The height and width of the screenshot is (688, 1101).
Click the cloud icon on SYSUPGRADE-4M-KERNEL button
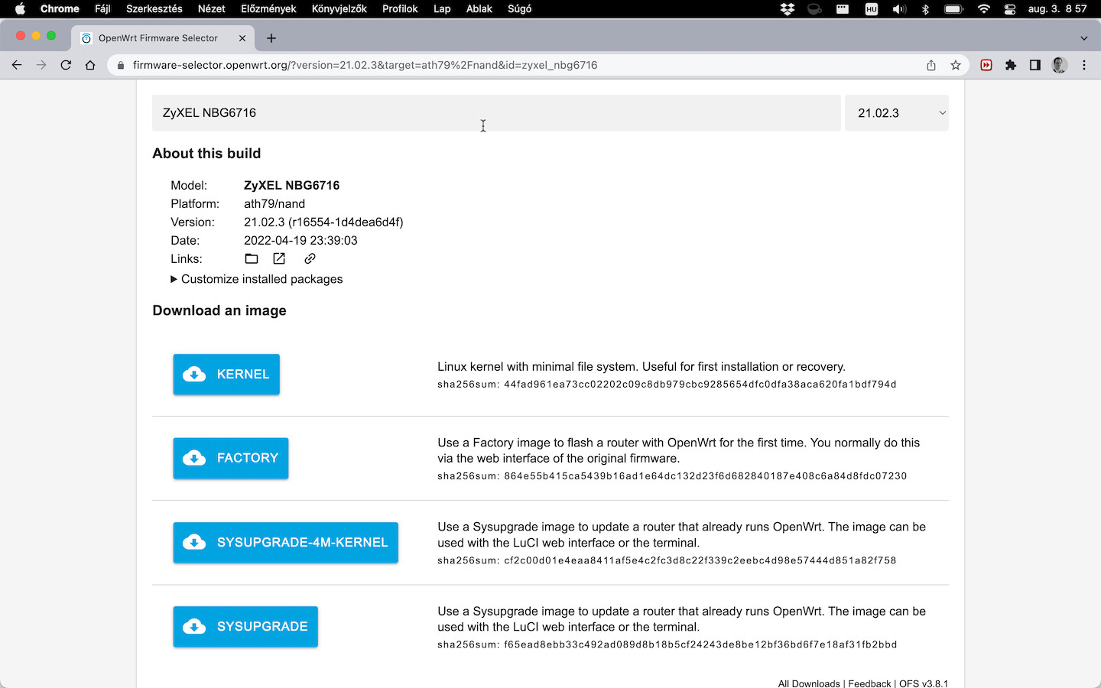click(194, 542)
